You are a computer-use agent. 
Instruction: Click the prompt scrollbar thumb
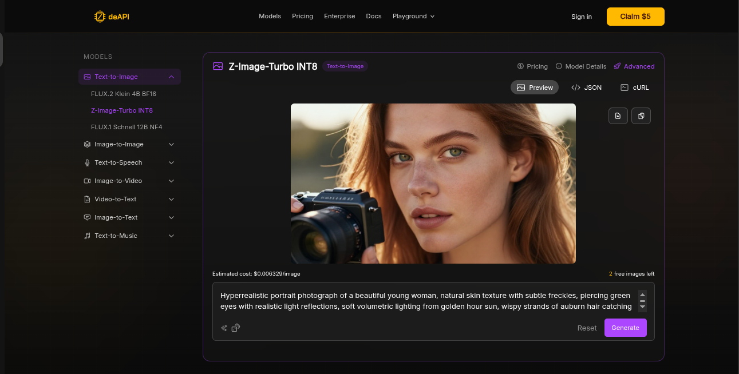(x=642, y=301)
